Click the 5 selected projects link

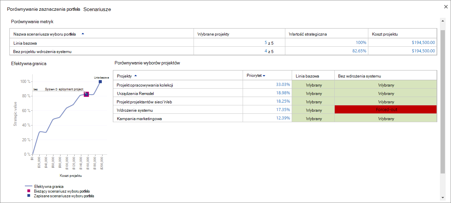[265, 43]
